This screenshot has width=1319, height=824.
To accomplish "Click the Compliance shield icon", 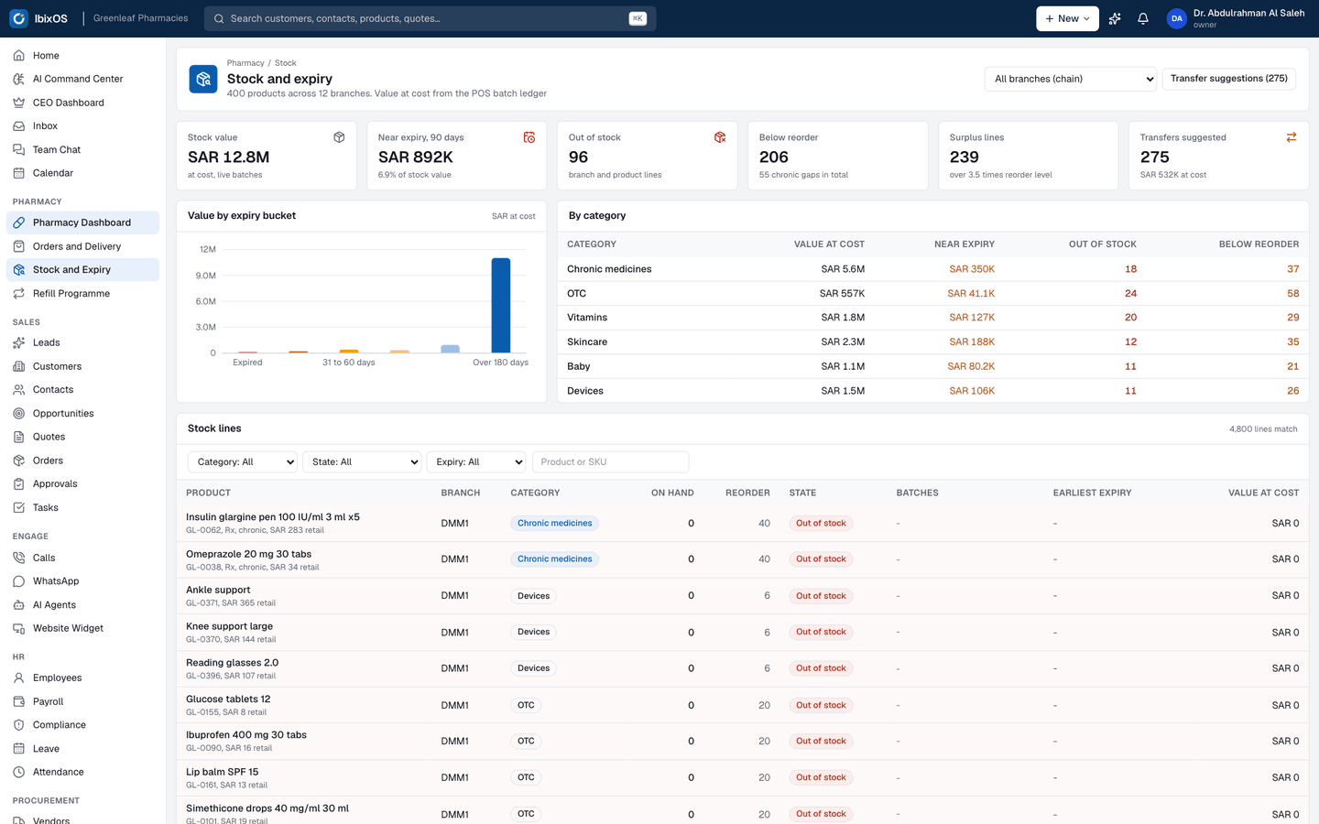I will pyautogui.click(x=18, y=725).
